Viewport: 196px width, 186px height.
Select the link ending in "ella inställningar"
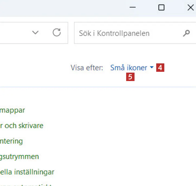[x=27, y=172]
